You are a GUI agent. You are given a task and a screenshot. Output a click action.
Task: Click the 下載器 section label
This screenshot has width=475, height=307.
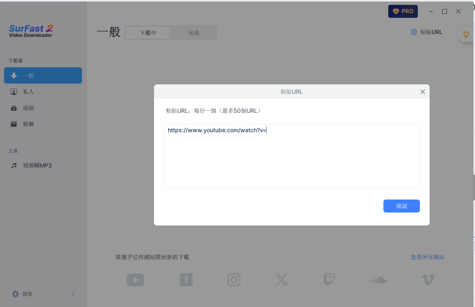[x=15, y=60]
